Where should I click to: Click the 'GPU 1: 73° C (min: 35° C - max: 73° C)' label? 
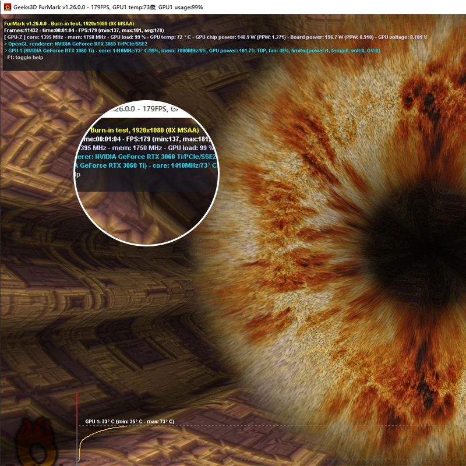tap(129, 421)
